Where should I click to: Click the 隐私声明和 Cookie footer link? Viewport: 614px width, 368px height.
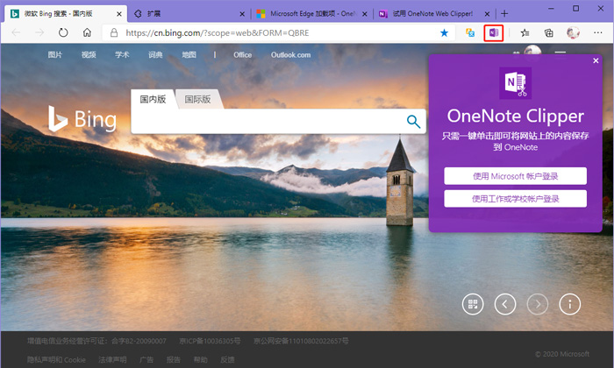pos(56,359)
